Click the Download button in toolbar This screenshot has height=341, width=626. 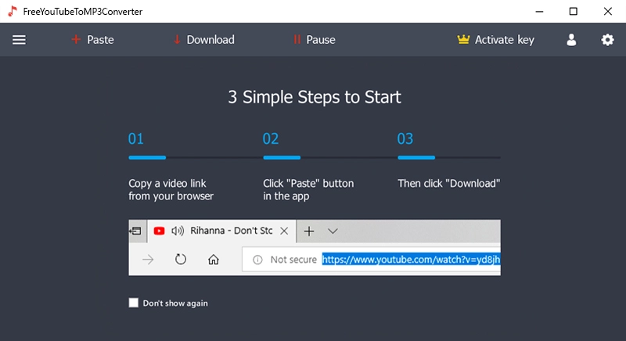[x=204, y=40]
